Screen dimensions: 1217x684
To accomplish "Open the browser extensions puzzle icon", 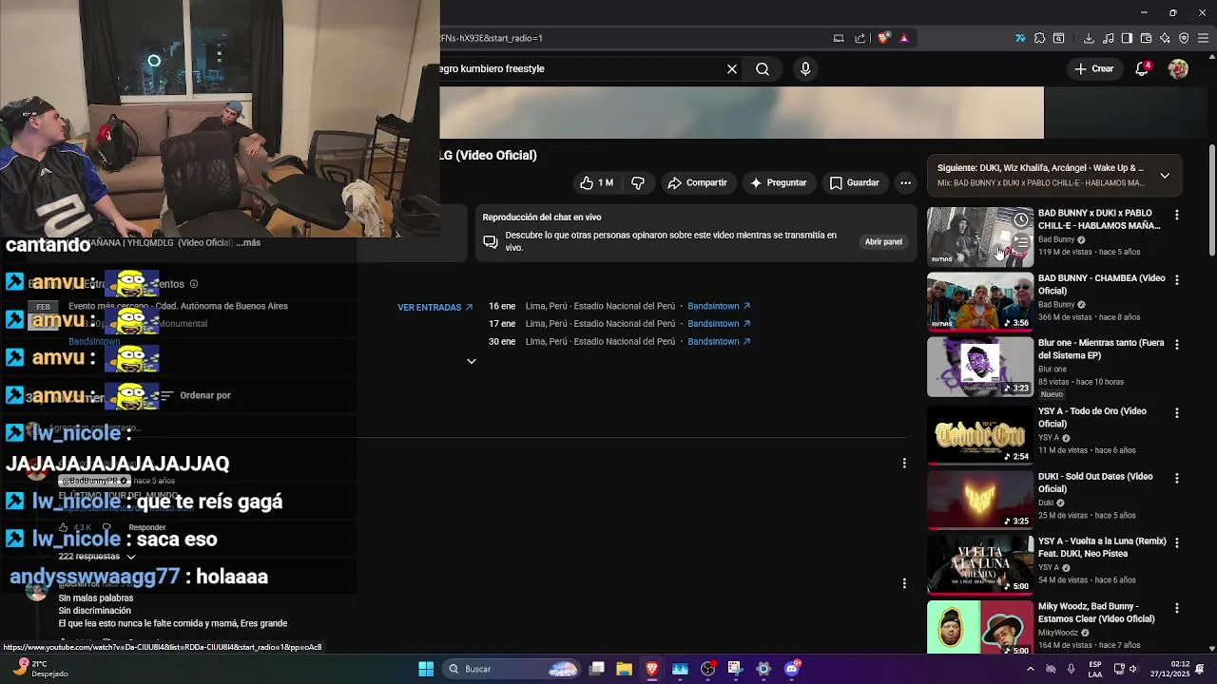I will click(1039, 38).
